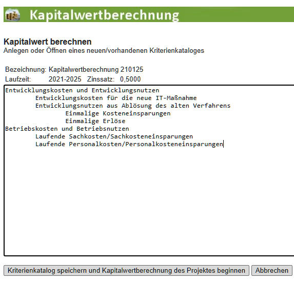Click the Einmalige Kosteneinsparungen line
This screenshot has width=294, height=282.
(x=117, y=113)
